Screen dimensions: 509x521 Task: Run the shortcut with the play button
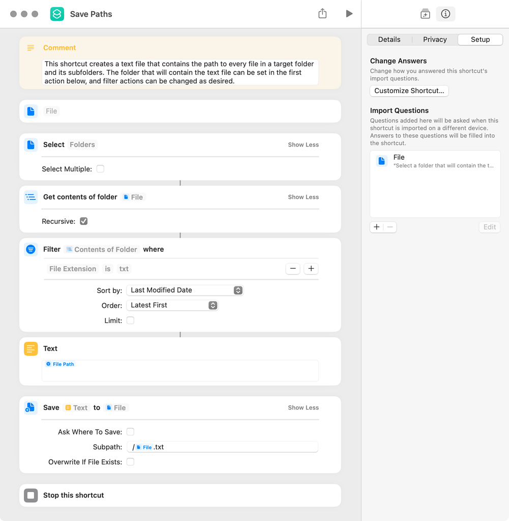(349, 14)
